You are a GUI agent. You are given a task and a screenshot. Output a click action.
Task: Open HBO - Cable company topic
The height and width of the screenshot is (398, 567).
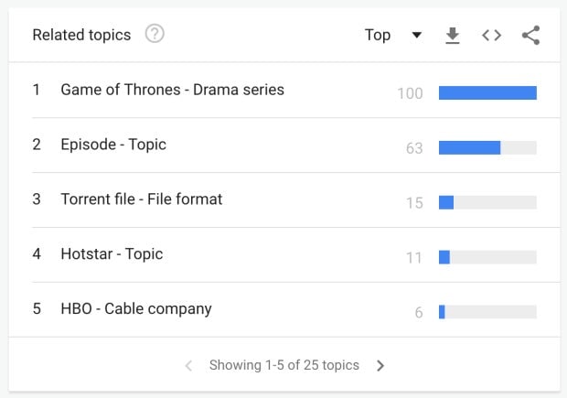point(136,309)
